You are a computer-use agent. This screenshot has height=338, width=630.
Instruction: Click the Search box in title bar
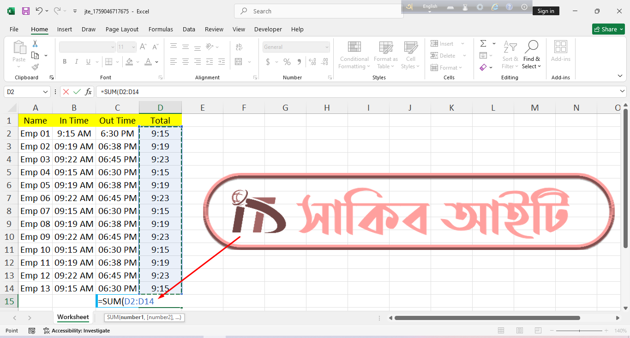pos(318,11)
